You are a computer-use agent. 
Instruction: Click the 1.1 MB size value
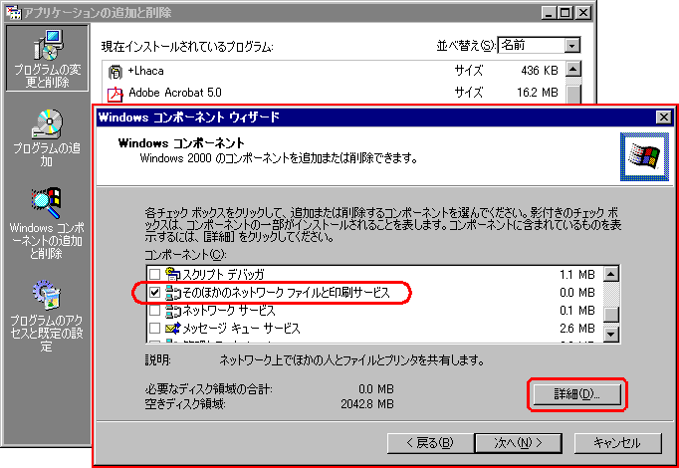click(576, 275)
